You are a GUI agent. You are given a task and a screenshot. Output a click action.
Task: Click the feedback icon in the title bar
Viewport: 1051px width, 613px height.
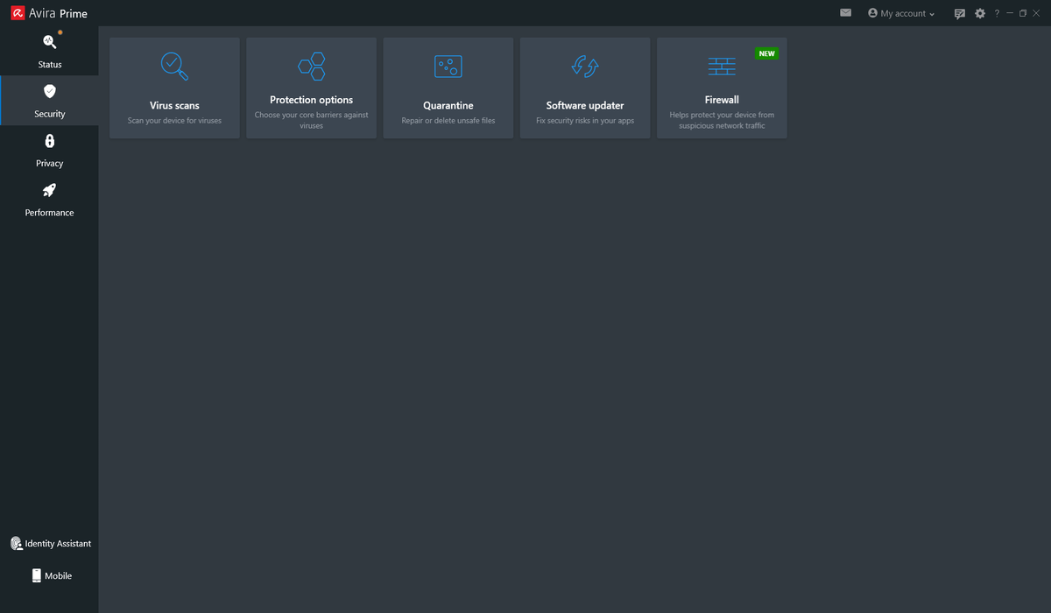959,13
